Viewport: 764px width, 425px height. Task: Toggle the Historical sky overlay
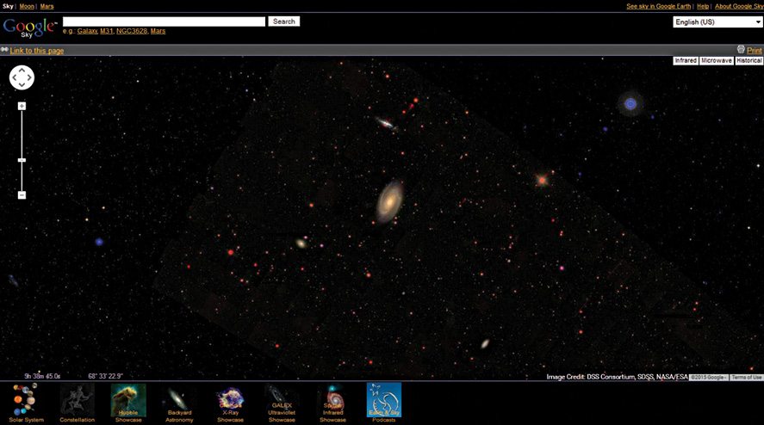click(748, 61)
